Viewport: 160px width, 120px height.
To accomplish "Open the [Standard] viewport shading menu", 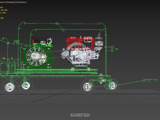I will (11, 2).
